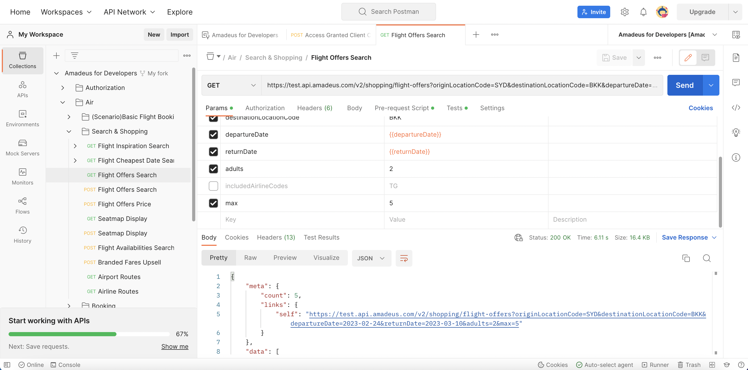Click the Invite button
748x370 pixels.
coord(594,12)
